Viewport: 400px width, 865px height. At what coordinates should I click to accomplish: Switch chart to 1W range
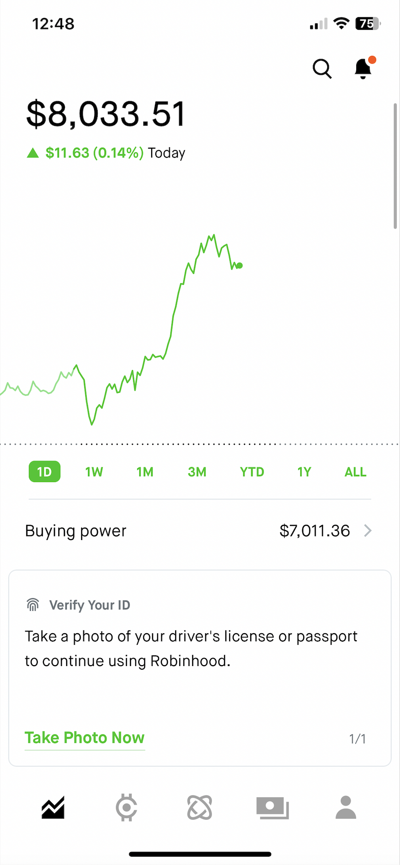click(x=94, y=472)
